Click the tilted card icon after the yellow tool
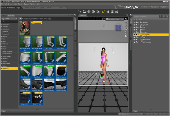Image resolution: width=170 pixels, height=116 pixels. pyautogui.click(x=108, y=12)
